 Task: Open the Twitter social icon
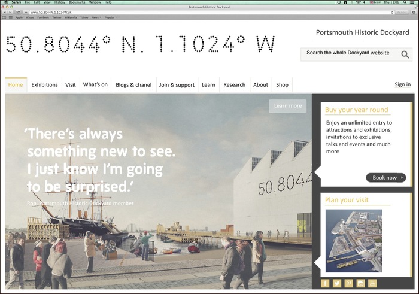tap(337, 283)
